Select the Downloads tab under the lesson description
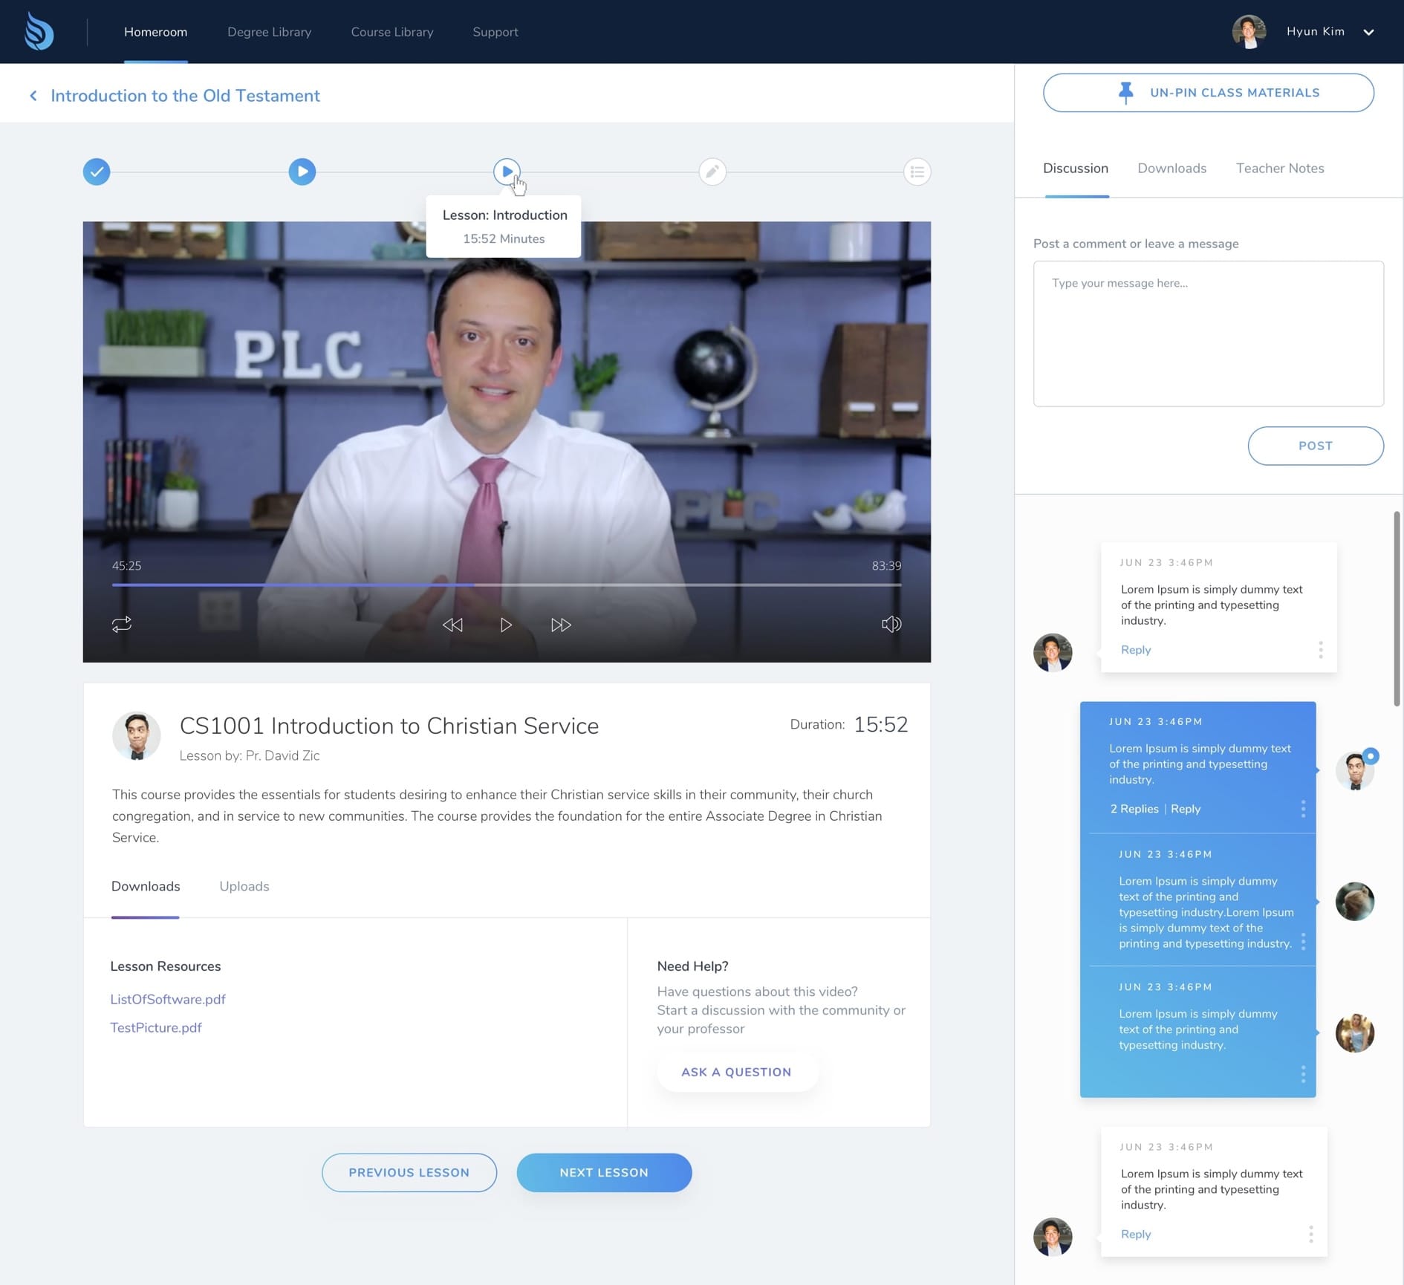 coord(146,886)
